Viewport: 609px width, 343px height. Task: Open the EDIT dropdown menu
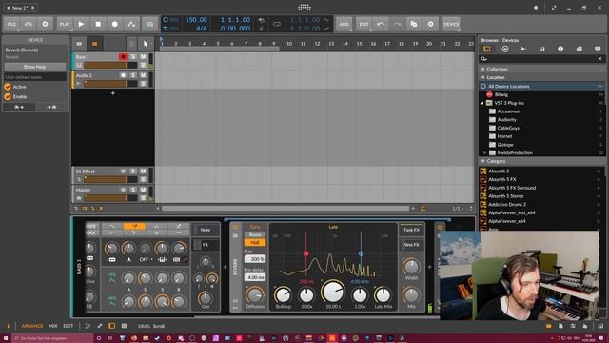[363, 24]
